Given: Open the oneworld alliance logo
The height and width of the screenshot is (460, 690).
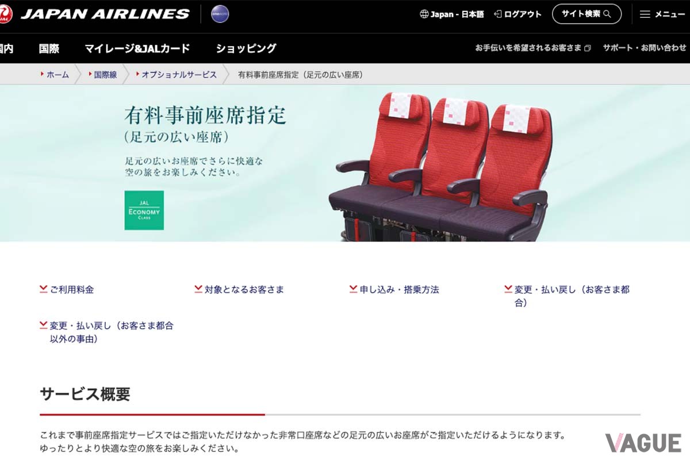Looking at the screenshot, I should pos(220,14).
